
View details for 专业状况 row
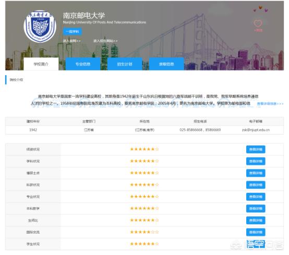[256, 197]
